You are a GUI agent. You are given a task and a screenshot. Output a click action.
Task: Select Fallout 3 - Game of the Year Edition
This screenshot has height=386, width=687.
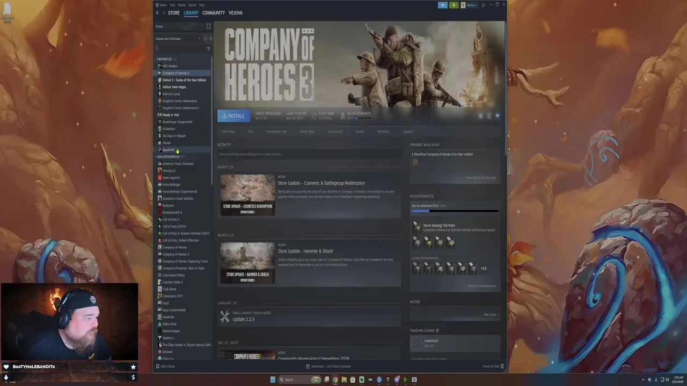point(184,80)
